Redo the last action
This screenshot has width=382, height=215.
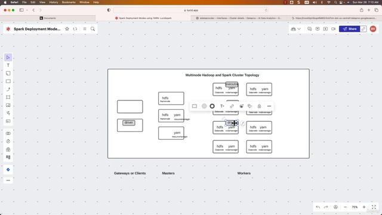pos(326,207)
